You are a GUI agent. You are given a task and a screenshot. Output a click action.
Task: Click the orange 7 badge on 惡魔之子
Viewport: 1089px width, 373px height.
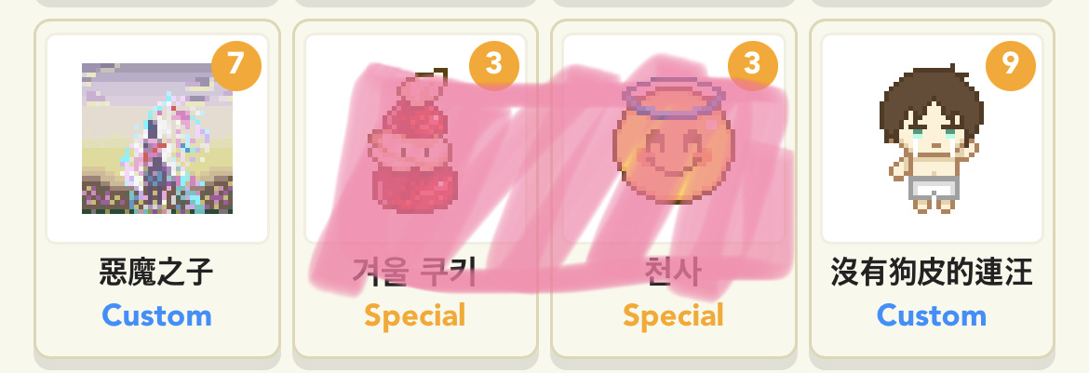(236, 66)
